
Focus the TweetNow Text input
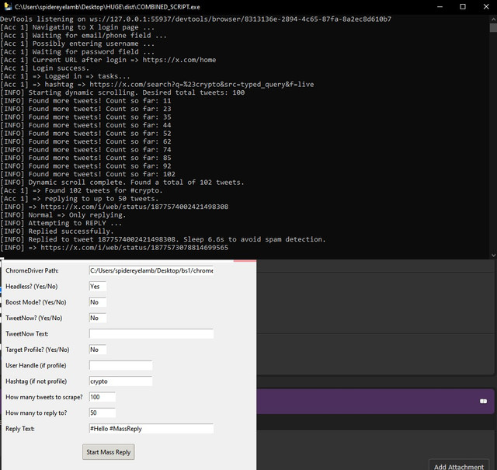click(x=151, y=333)
